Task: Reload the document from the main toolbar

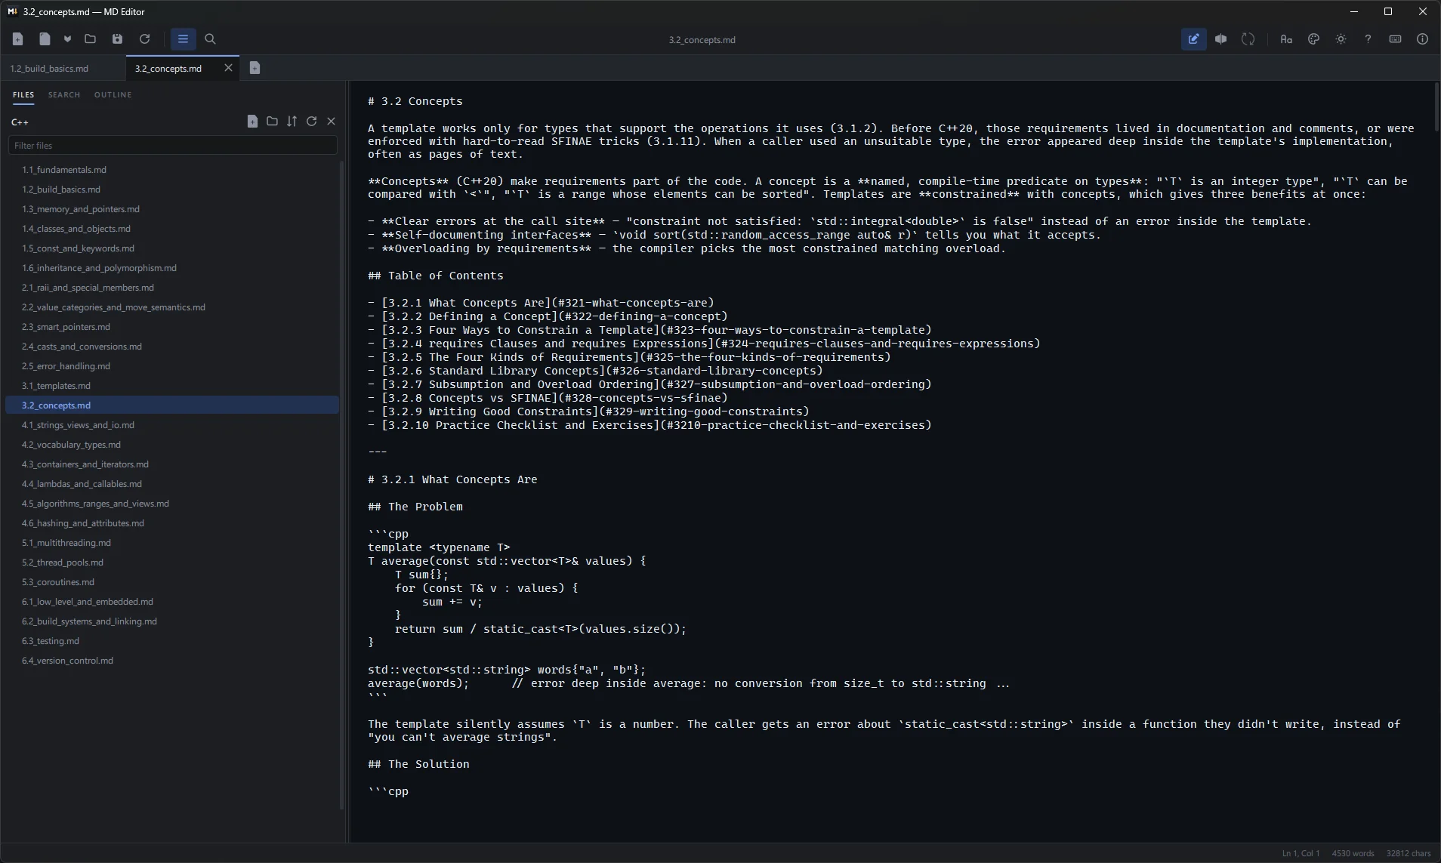Action: click(144, 39)
